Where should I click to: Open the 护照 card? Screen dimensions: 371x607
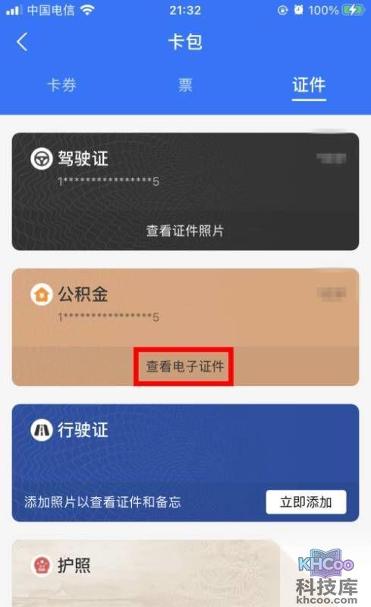point(146,573)
